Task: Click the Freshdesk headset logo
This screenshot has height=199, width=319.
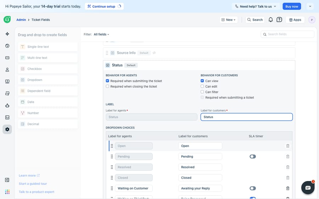Action: click(x=7, y=19)
